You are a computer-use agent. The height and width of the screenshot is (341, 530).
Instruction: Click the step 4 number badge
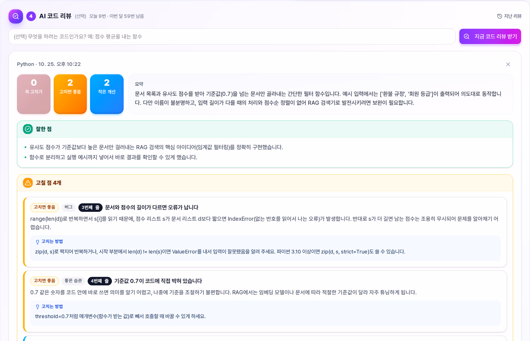click(31, 16)
